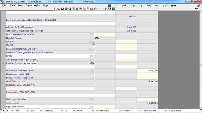The height and width of the screenshot is (113, 202).
Task: Open sub table for Auto-classification of STCG / LTCG
Action: (x=92, y=60)
